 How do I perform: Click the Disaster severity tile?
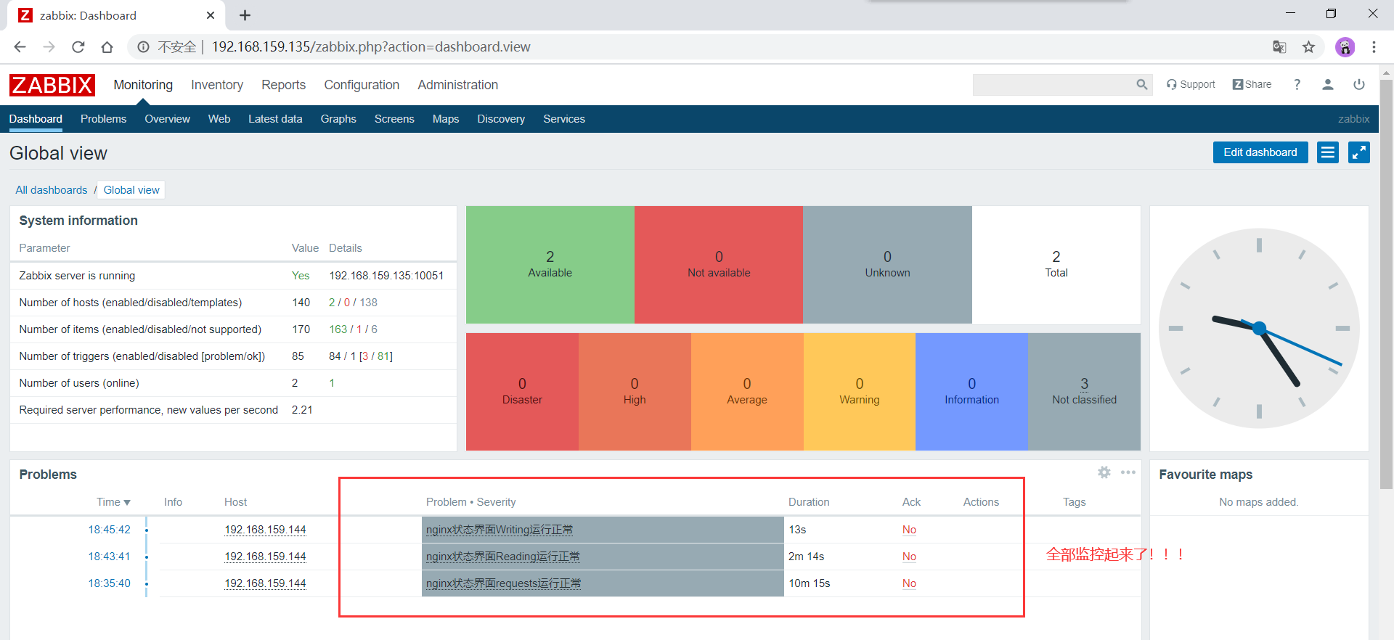point(522,392)
